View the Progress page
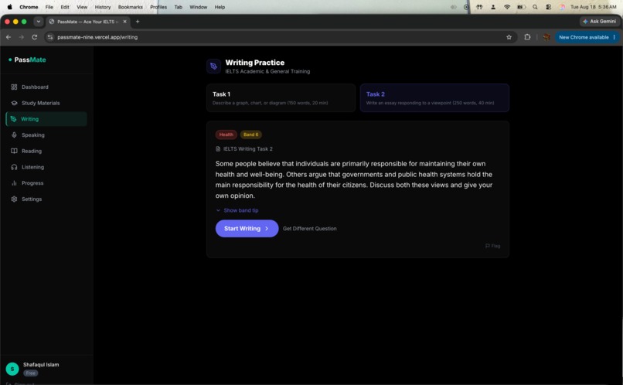This screenshot has height=385, width=623. tap(46, 183)
